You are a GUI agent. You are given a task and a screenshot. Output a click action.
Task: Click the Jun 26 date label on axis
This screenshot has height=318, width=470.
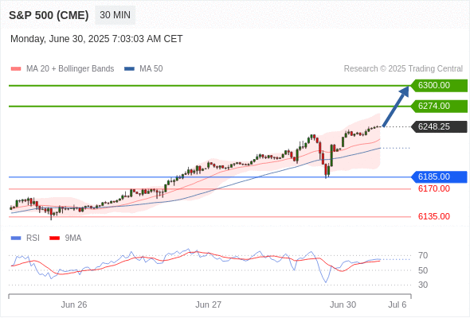pyautogui.click(x=74, y=304)
